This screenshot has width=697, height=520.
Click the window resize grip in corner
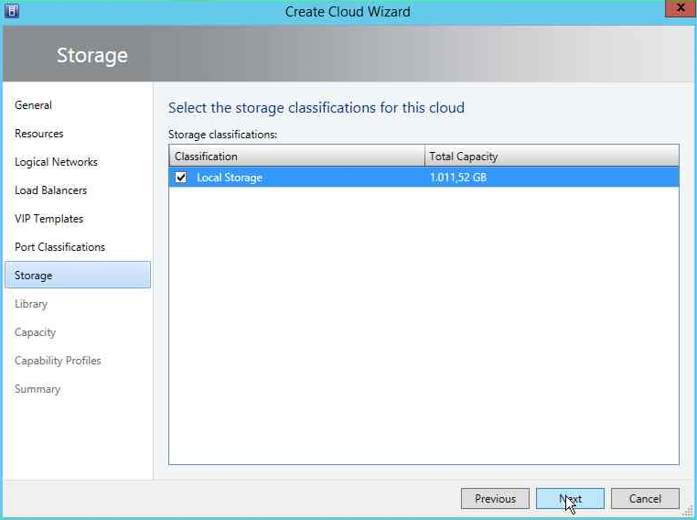pos(689,512)
